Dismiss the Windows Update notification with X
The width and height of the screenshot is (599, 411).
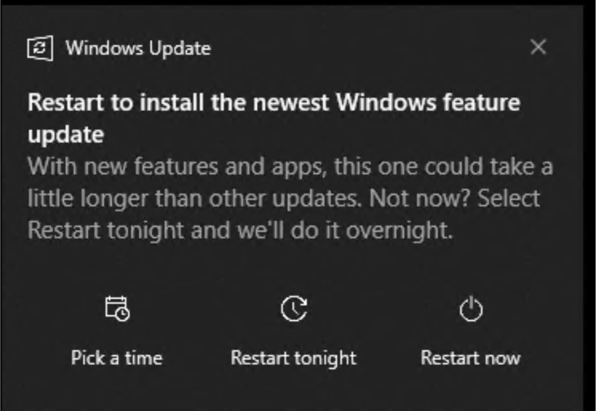click(x=538, y=47)
